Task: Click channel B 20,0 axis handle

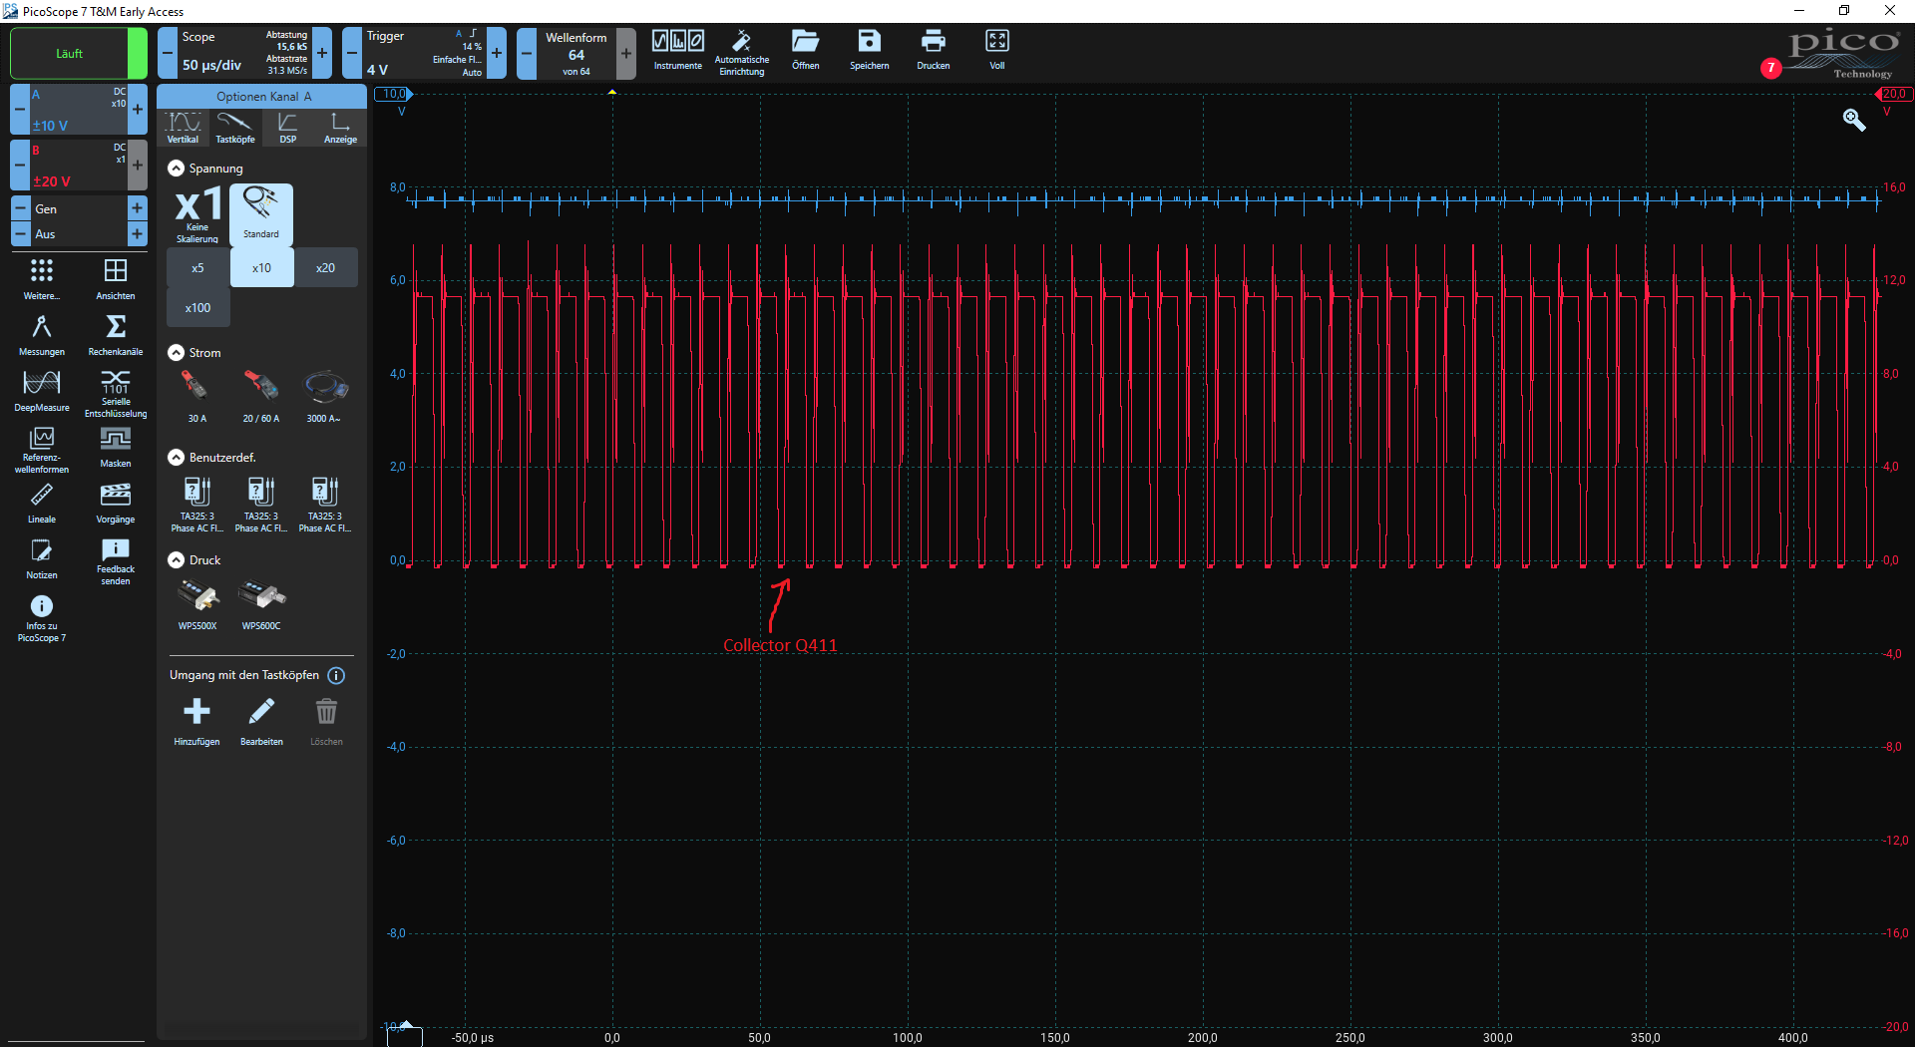Action: 1894,95
